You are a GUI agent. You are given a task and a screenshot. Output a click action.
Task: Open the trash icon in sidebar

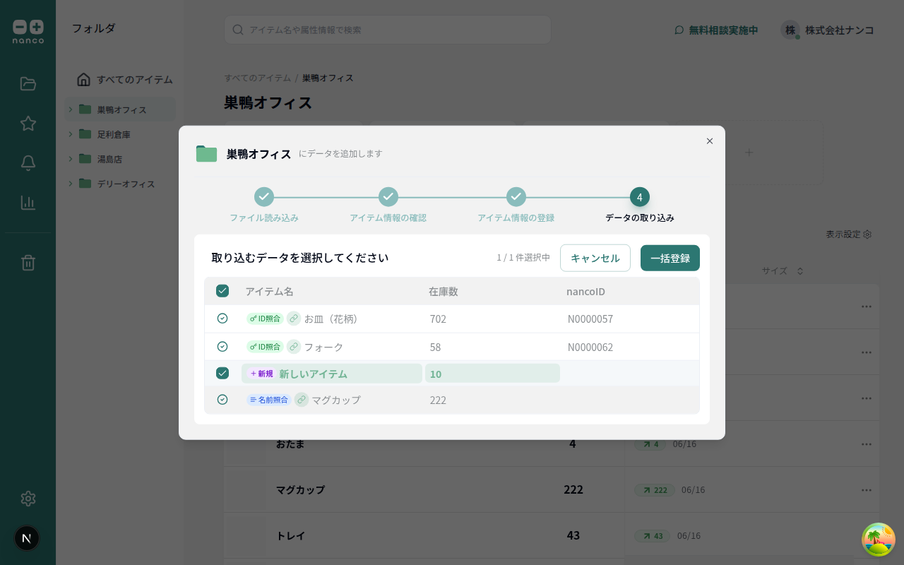28,262
